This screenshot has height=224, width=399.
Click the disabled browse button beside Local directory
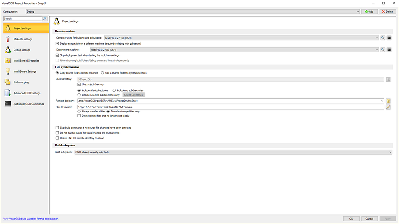pyautogui.click(x=388, y=79)
